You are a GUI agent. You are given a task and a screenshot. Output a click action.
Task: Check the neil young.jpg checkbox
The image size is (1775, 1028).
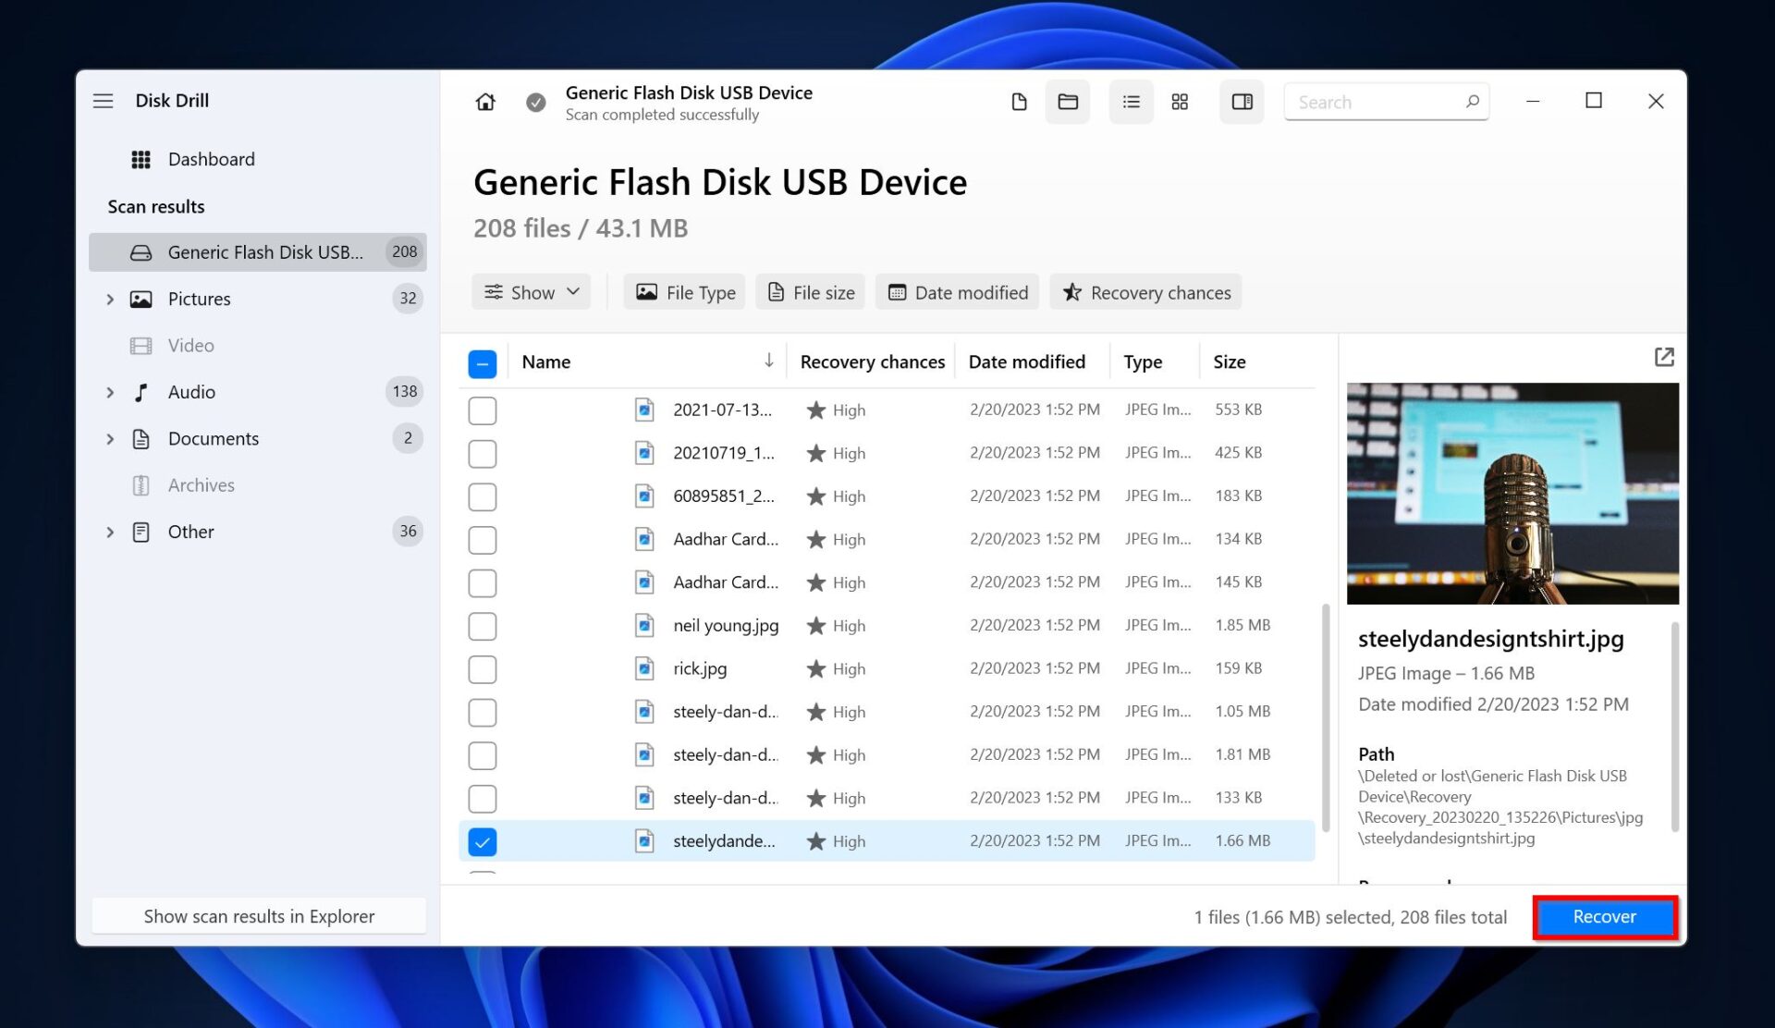(483, 626)
